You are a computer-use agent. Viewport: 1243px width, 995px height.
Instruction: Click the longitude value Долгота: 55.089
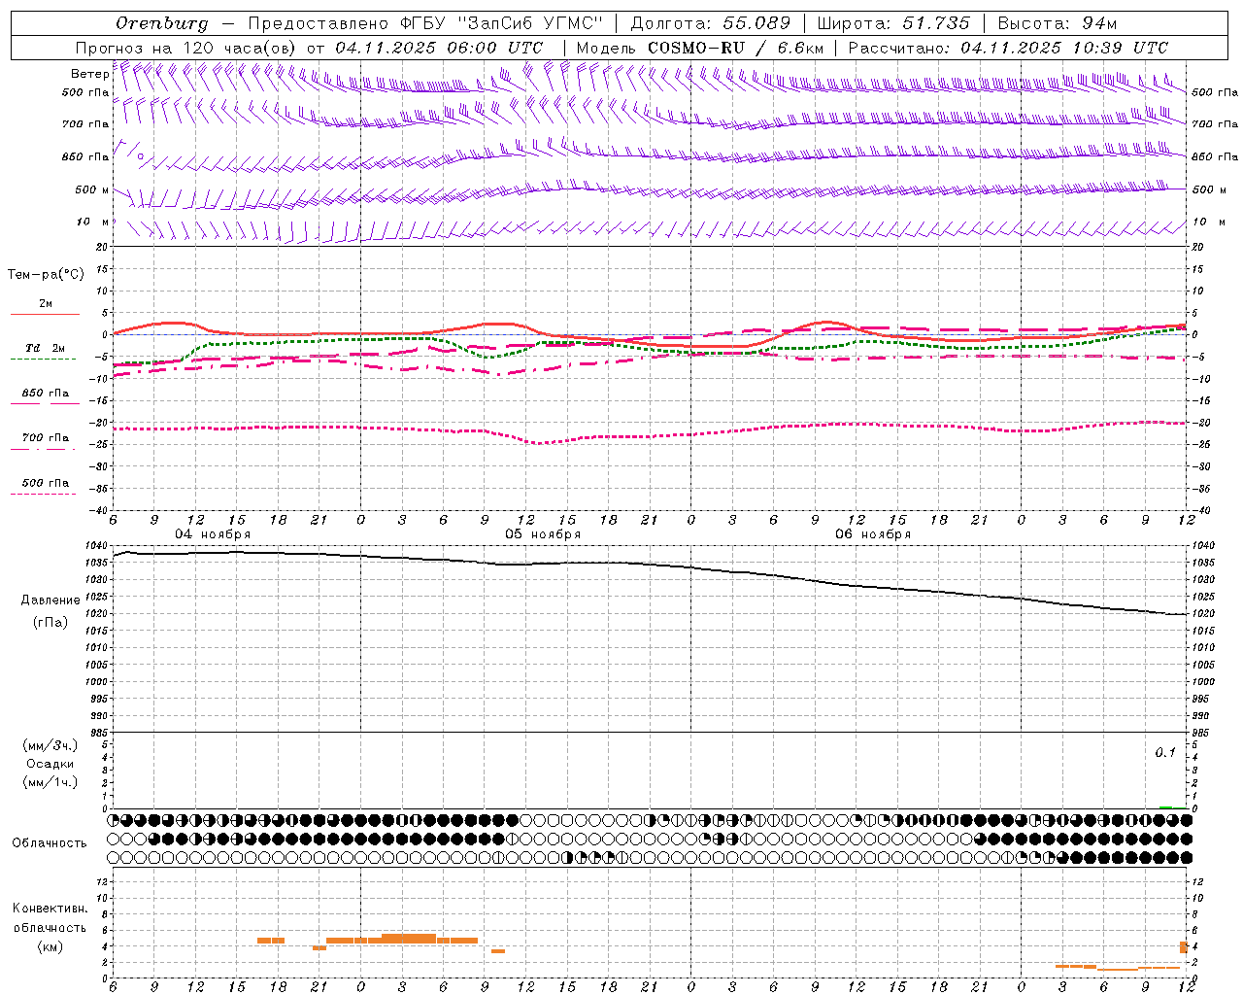(x=710, y=23)
